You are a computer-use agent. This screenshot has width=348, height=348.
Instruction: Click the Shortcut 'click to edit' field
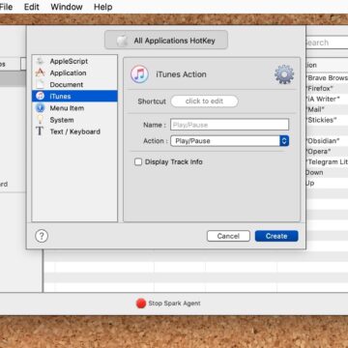[x=204, y=101]
